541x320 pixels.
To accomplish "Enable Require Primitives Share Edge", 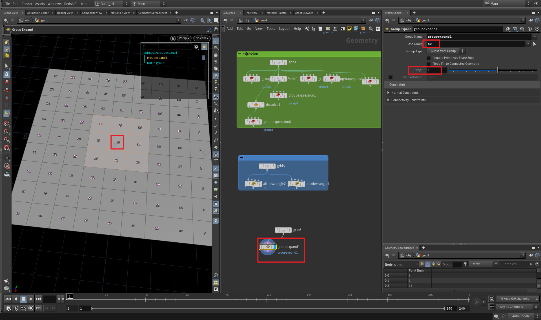I will [x=429, y=58].
